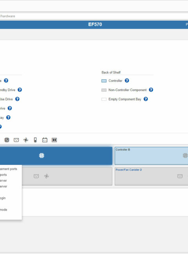This screenshot has width=188, height=254.
Task: Click the 'Back of Shelf' legend heading
Action: tap(111, 72)
